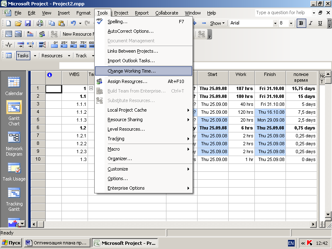Image resolution: width=332 pixels, height=249 pixels.
Task: Open the font size 8 dropdown
Action: (291, 23)
